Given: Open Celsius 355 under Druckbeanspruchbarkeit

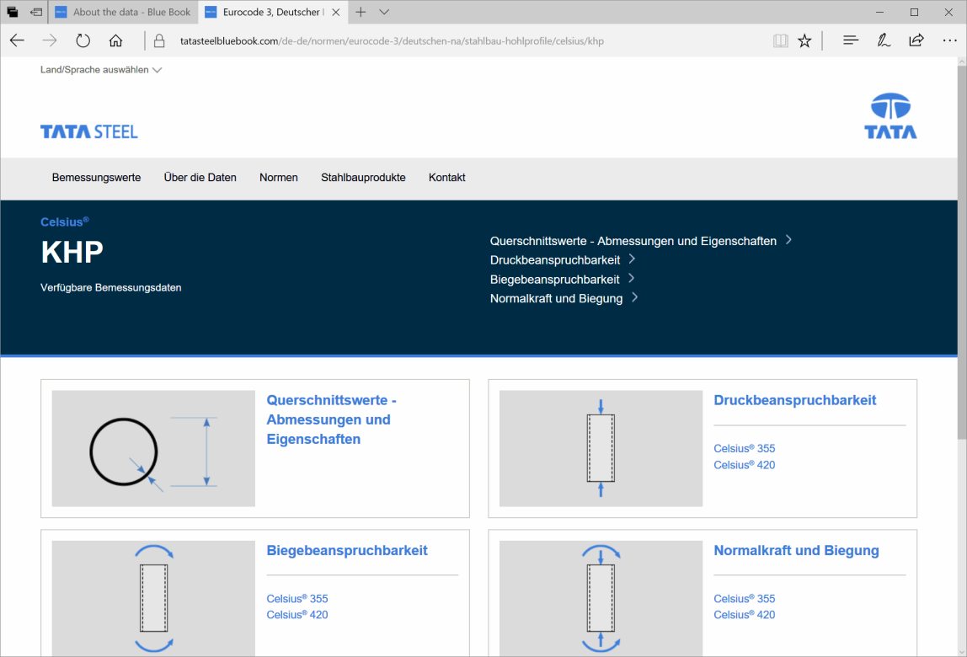Looking at the screenshot, I should tap(745, 448).
